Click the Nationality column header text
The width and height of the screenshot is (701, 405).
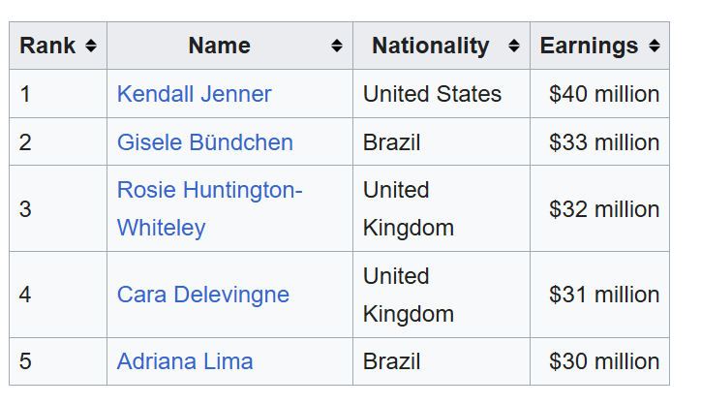pos(431,46)
